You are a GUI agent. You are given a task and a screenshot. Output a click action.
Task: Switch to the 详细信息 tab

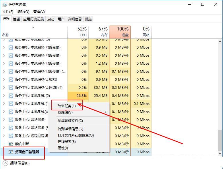coord(75,19)
